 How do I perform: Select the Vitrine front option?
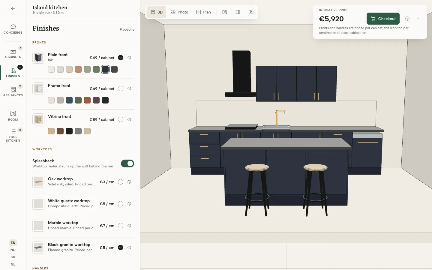[x=121, y=119]
